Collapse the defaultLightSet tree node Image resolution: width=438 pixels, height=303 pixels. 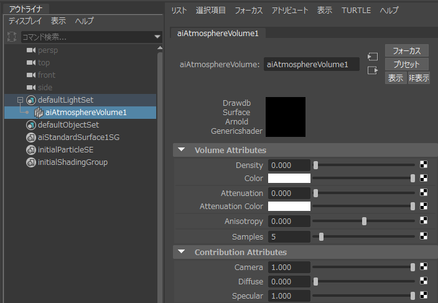[20, 100]
